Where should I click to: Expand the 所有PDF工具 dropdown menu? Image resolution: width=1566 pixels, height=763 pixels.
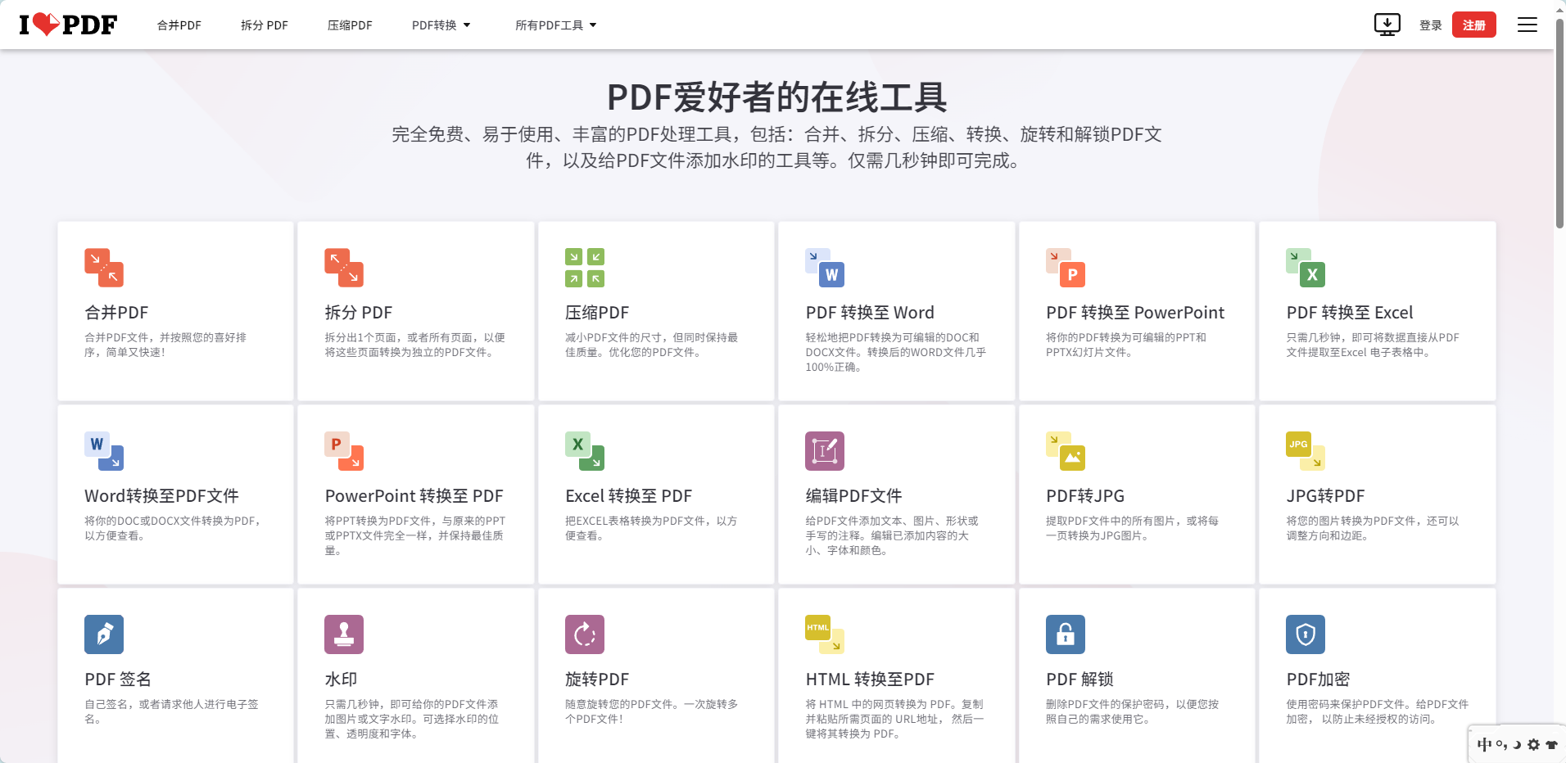pos(556,25)
